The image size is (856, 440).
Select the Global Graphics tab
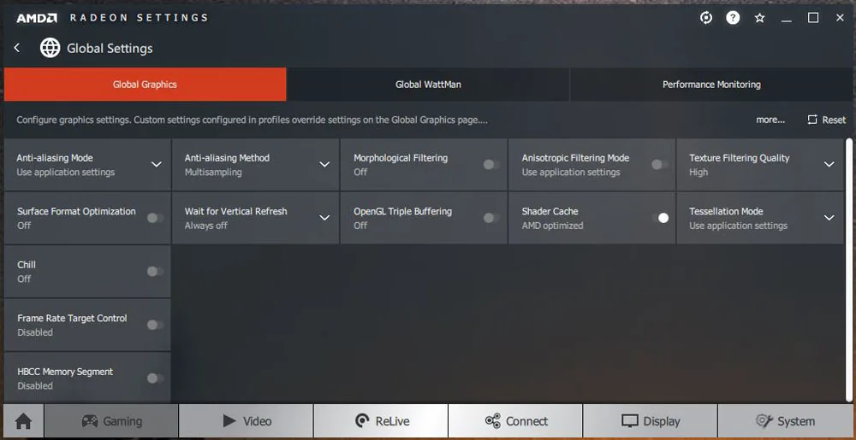pos(145,85)
